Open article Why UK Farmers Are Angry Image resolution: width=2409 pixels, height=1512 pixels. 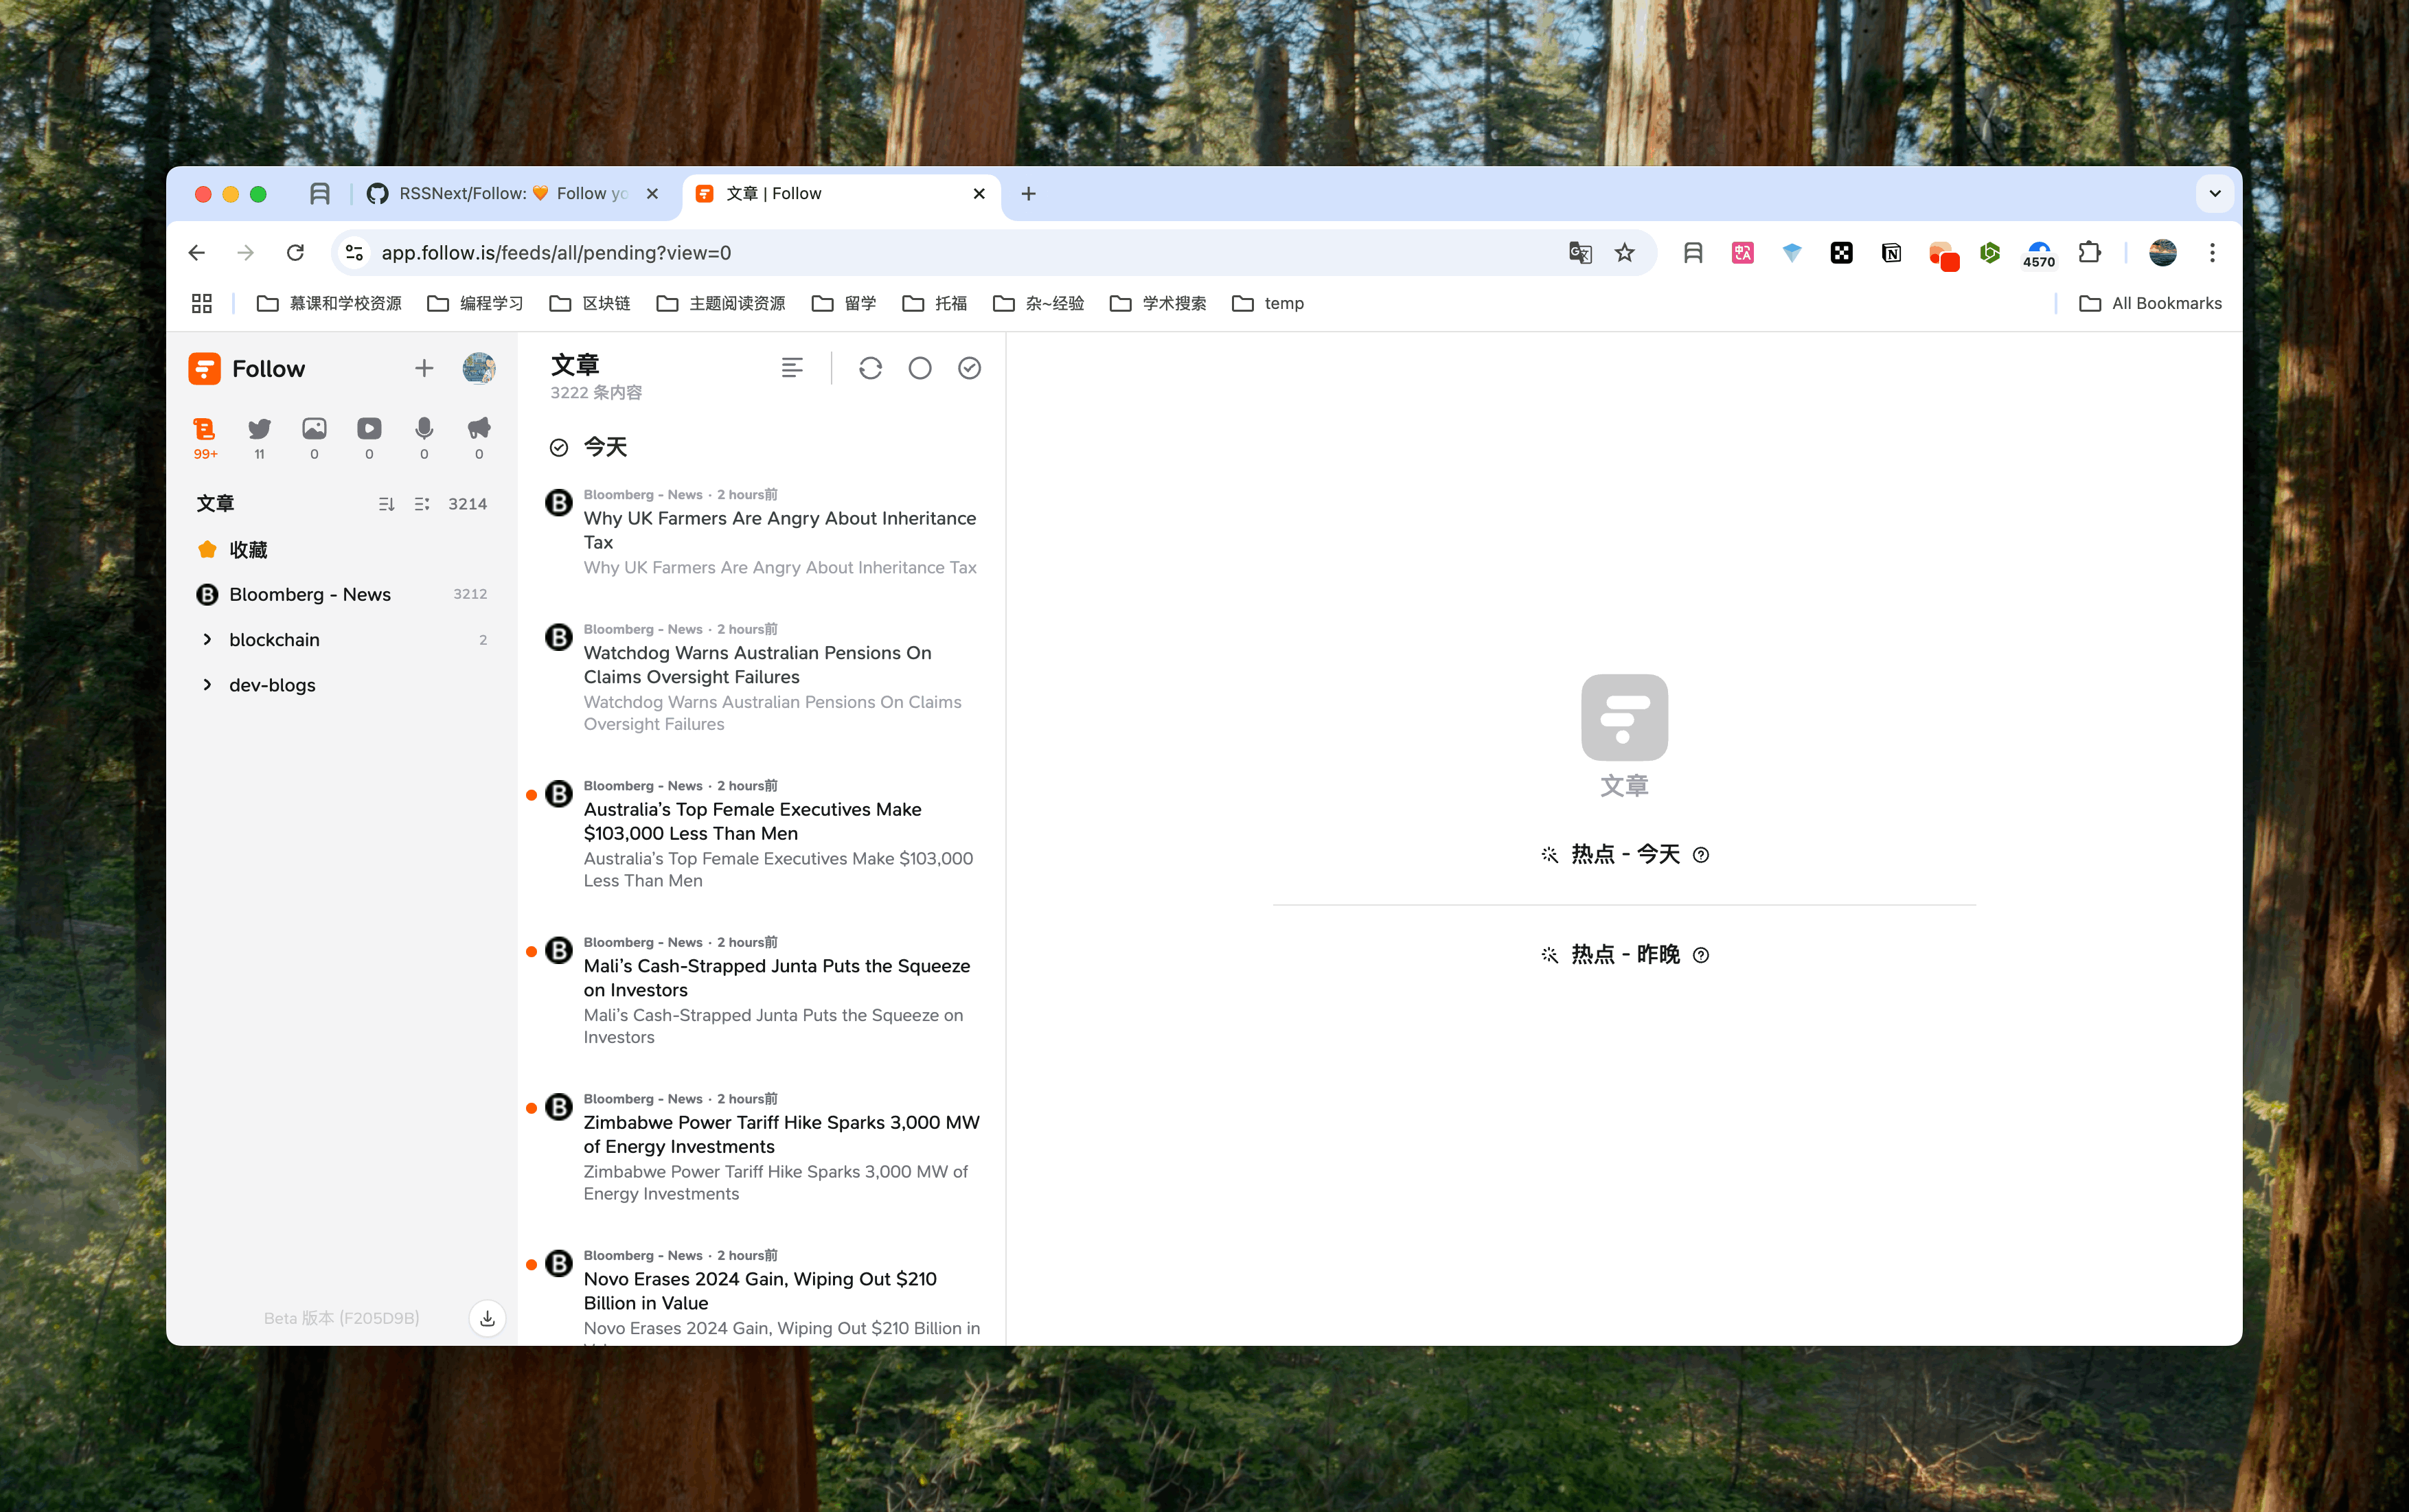762,531
